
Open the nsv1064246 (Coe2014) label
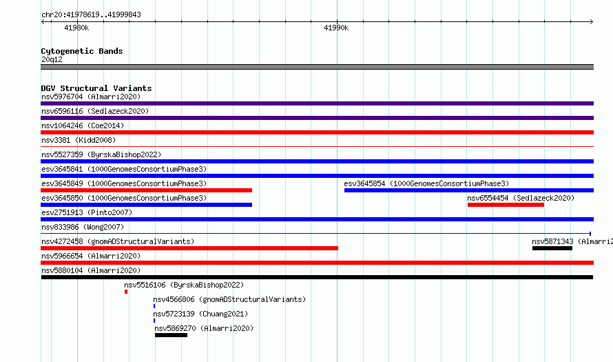pos(83,125)
